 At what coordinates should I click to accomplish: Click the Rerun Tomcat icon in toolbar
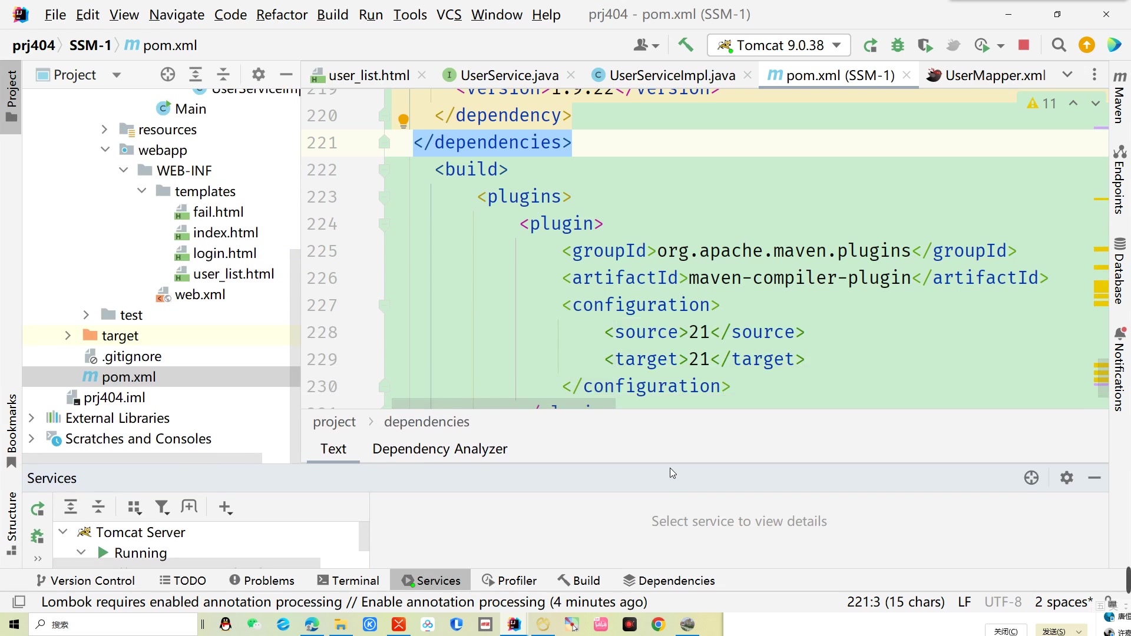coord(870,45)
